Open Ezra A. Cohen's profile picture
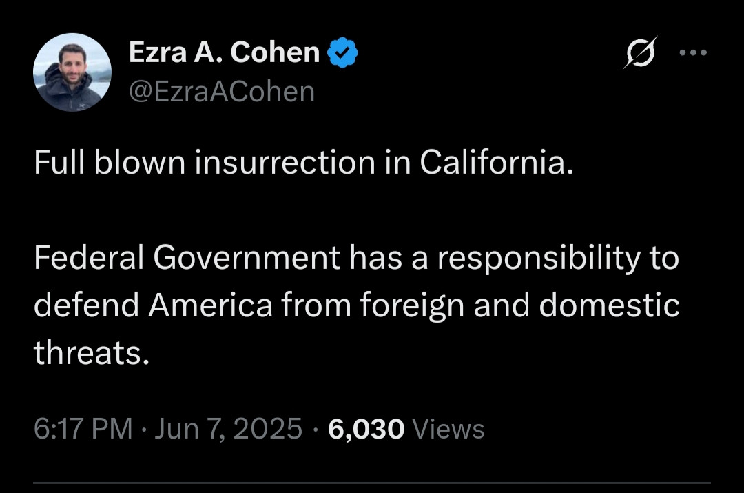 [72, 72]
